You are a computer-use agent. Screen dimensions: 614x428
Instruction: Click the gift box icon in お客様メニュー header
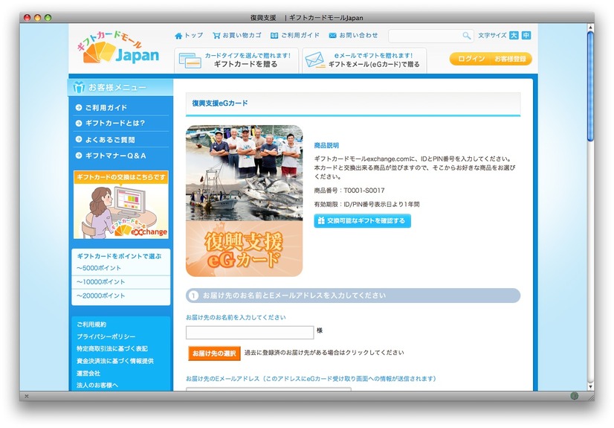pos(79,87)
